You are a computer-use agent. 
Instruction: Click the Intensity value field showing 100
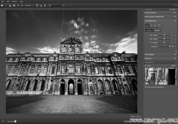tap(173, 46)
